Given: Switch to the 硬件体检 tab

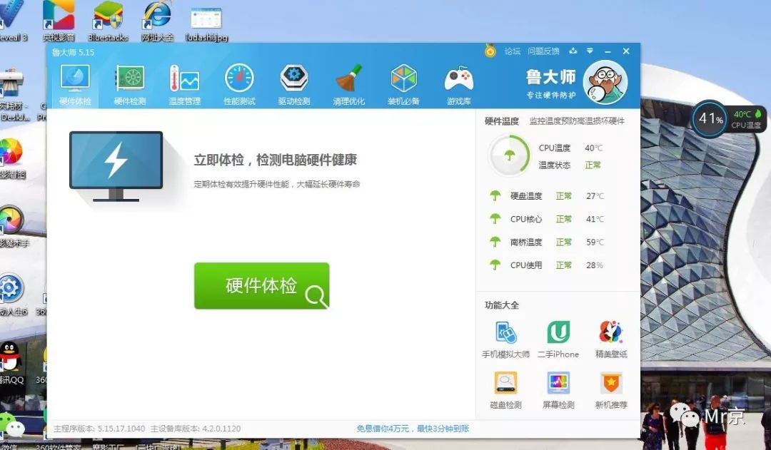Looking at the screenshot, I should click(75, 82).
